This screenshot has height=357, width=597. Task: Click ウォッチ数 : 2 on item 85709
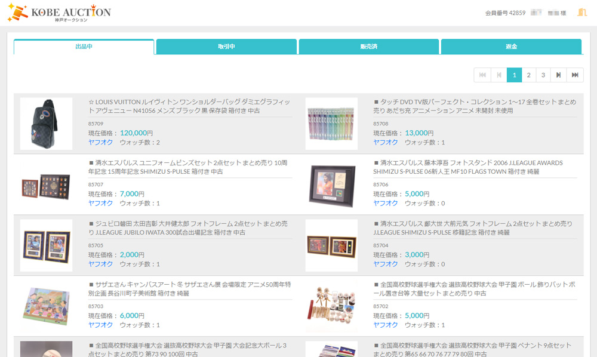click(x=140, y=142)
